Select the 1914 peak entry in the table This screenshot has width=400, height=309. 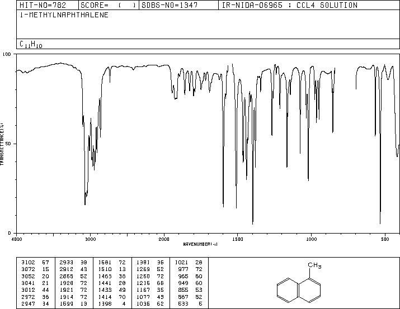tap(73, 297)
